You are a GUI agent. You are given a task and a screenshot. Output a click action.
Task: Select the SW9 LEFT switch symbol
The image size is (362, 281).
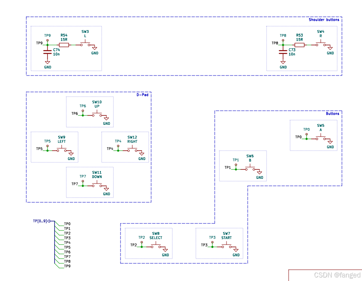coord(61,149)
